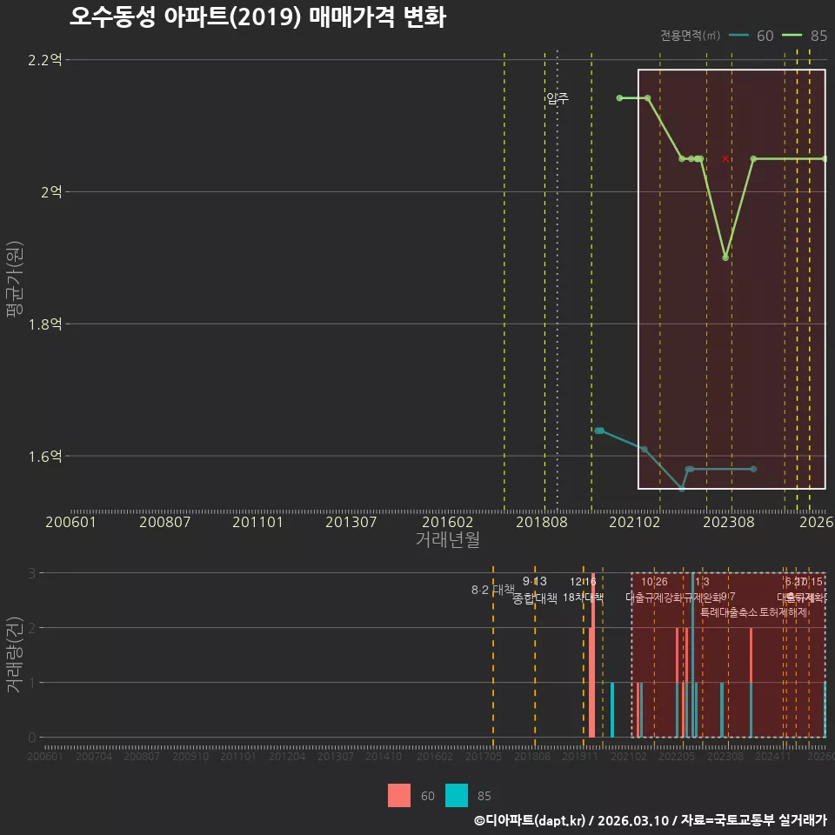Select the last green 85㎡ point at the right edge
The width and height of the screenshot is (835, 835).
point(825,158)
